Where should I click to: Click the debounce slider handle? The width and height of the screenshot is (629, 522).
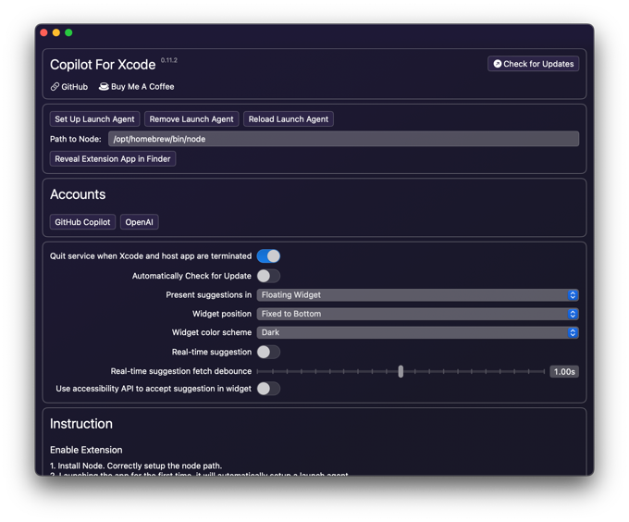point(401,371)
